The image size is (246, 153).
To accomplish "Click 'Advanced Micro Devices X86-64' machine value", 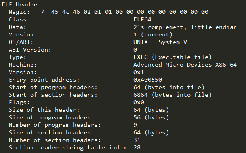I will click(x=185, y=65).
